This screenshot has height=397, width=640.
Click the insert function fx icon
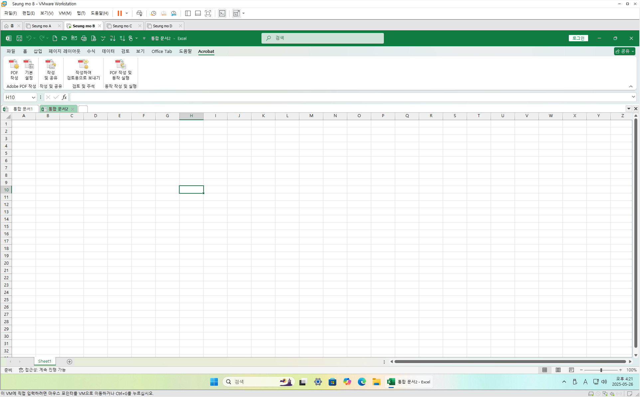(64, 97)
